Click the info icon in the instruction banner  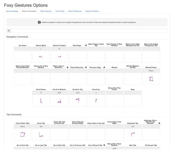(39, 22)
